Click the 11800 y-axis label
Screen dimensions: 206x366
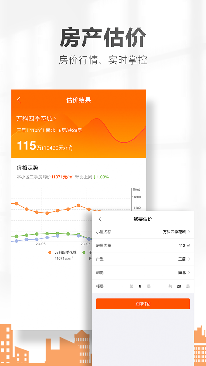(x=136, y=197)
